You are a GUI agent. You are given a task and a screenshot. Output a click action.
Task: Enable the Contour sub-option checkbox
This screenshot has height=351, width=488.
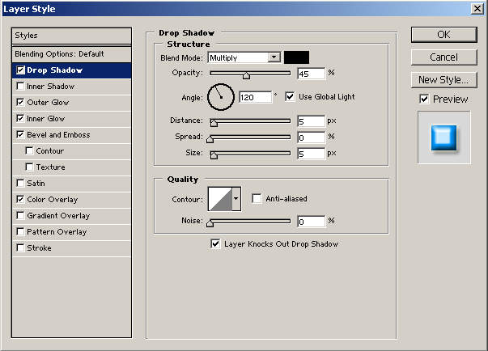(29, 150)
